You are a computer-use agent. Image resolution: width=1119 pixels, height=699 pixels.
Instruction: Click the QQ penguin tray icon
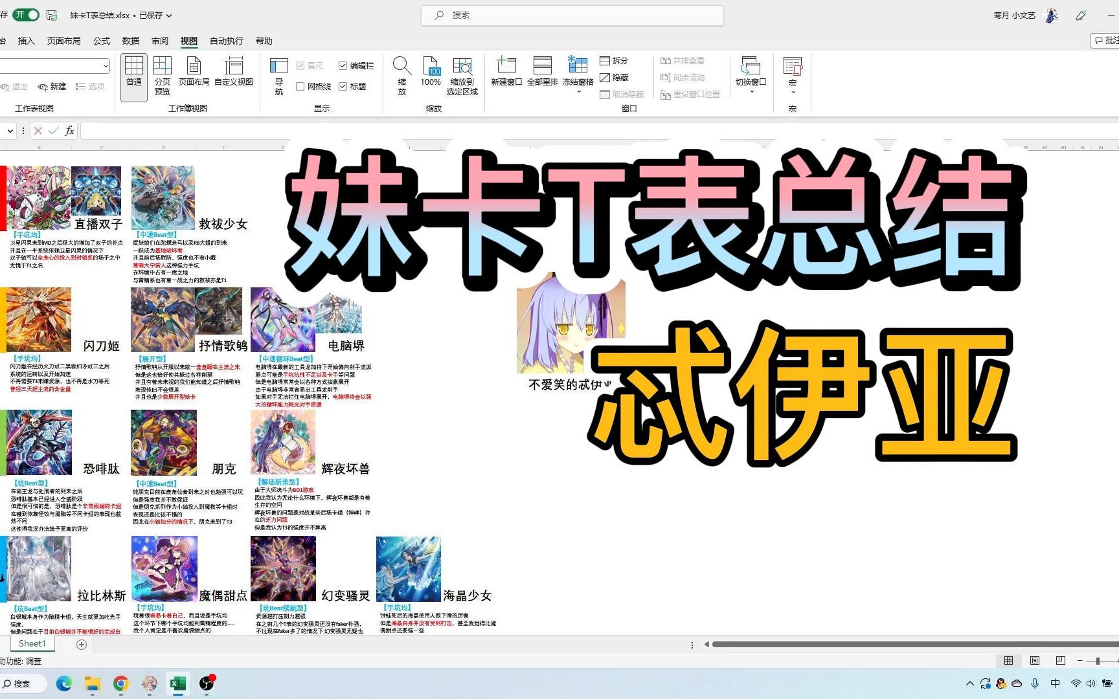(x=1001, y=683)
